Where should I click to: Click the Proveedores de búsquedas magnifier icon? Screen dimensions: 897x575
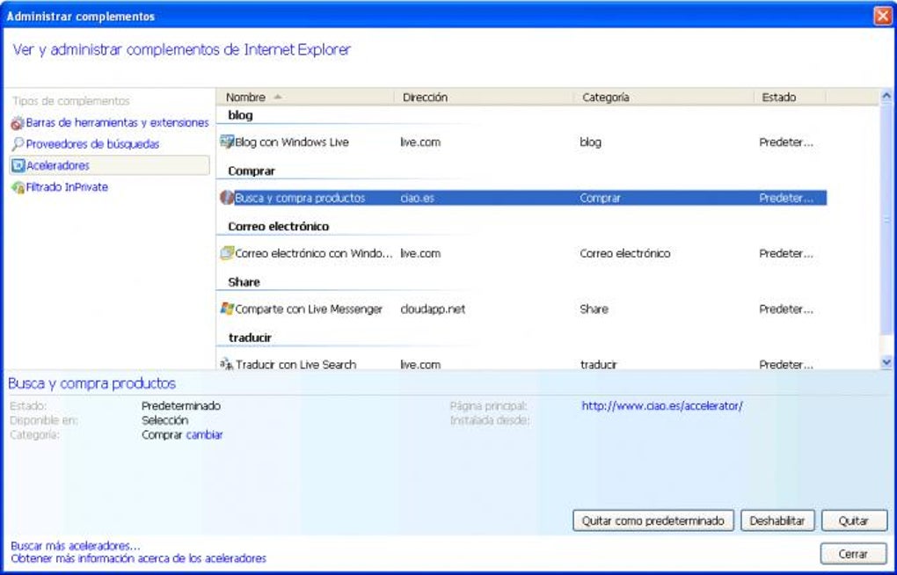tap(16, 144)
